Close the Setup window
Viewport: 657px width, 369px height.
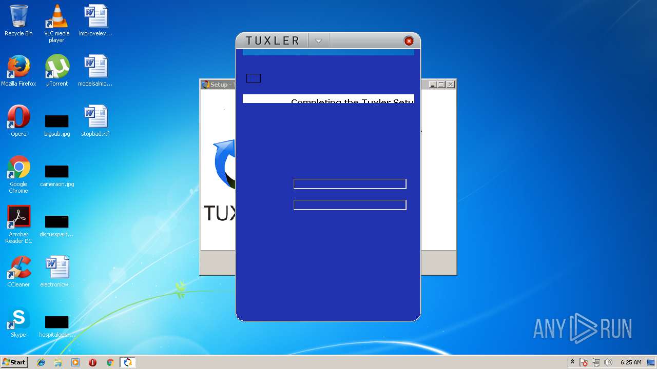pos(451,85)
